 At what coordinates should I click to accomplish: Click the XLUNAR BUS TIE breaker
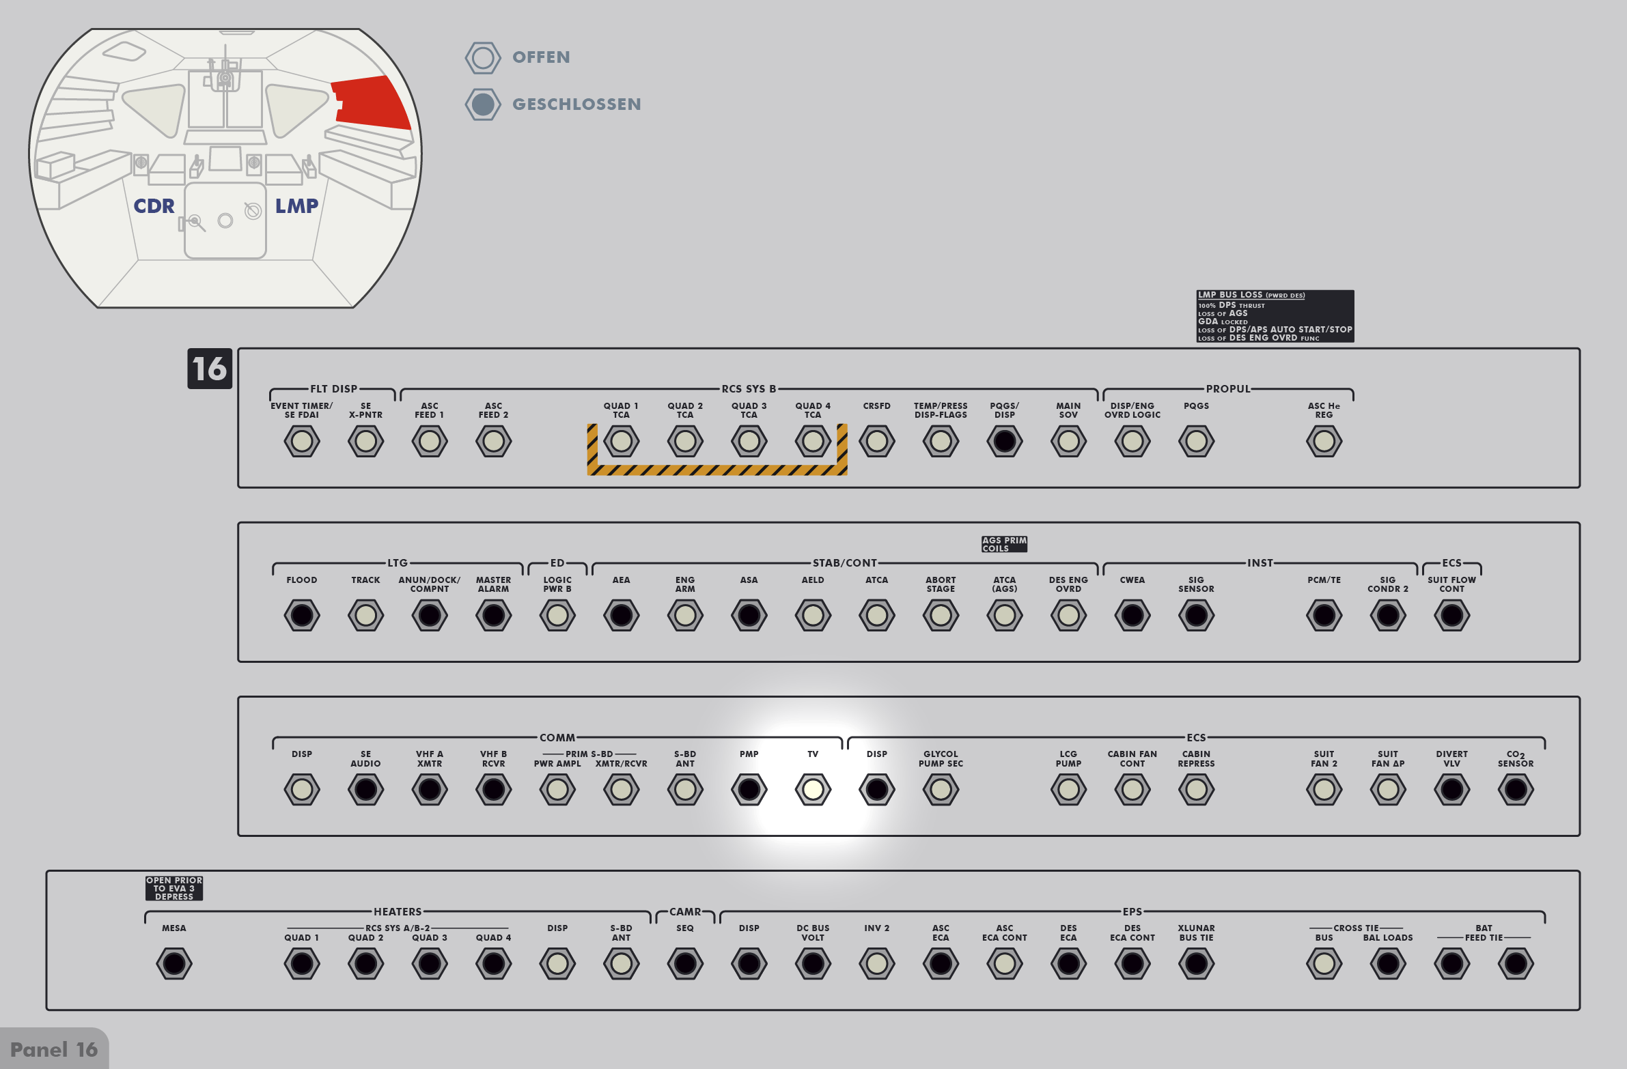pyautogui.click(x=1195, y=964)
